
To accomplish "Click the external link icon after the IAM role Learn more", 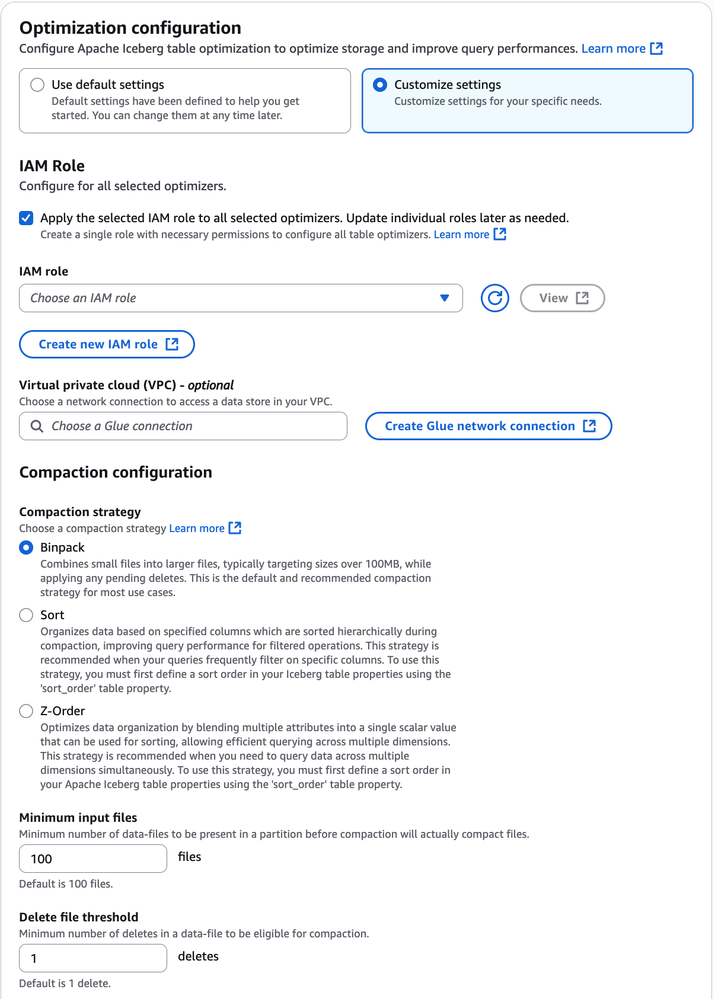I will point(500,234).
